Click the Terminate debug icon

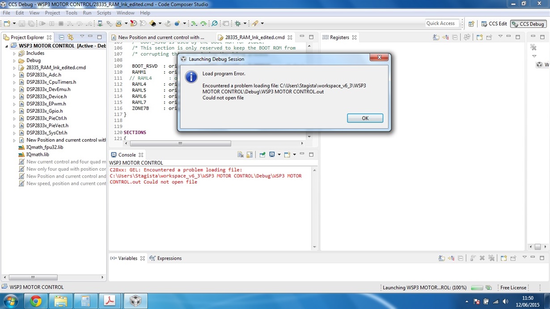click(x=61, y=23)
